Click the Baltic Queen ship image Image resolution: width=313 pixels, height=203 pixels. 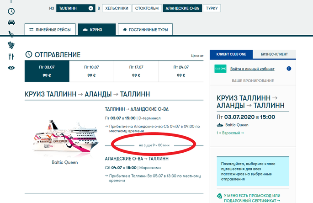[65, 136]
